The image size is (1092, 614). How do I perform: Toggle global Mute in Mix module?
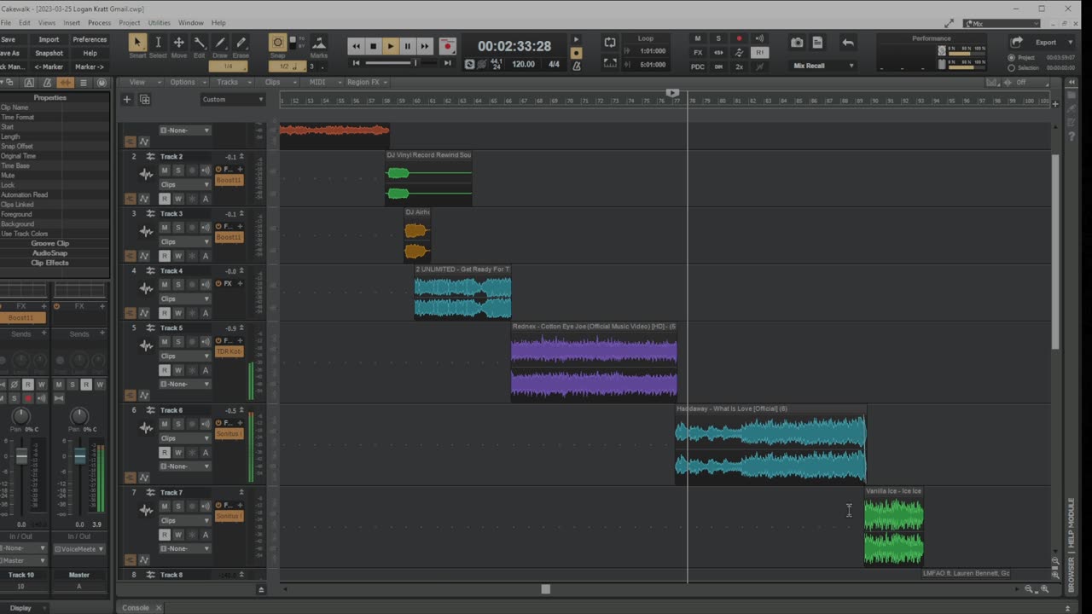click(x=698, y=38)
